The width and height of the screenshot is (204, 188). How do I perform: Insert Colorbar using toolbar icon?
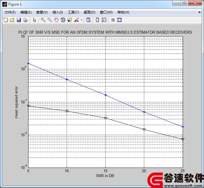tap(97, 20)
